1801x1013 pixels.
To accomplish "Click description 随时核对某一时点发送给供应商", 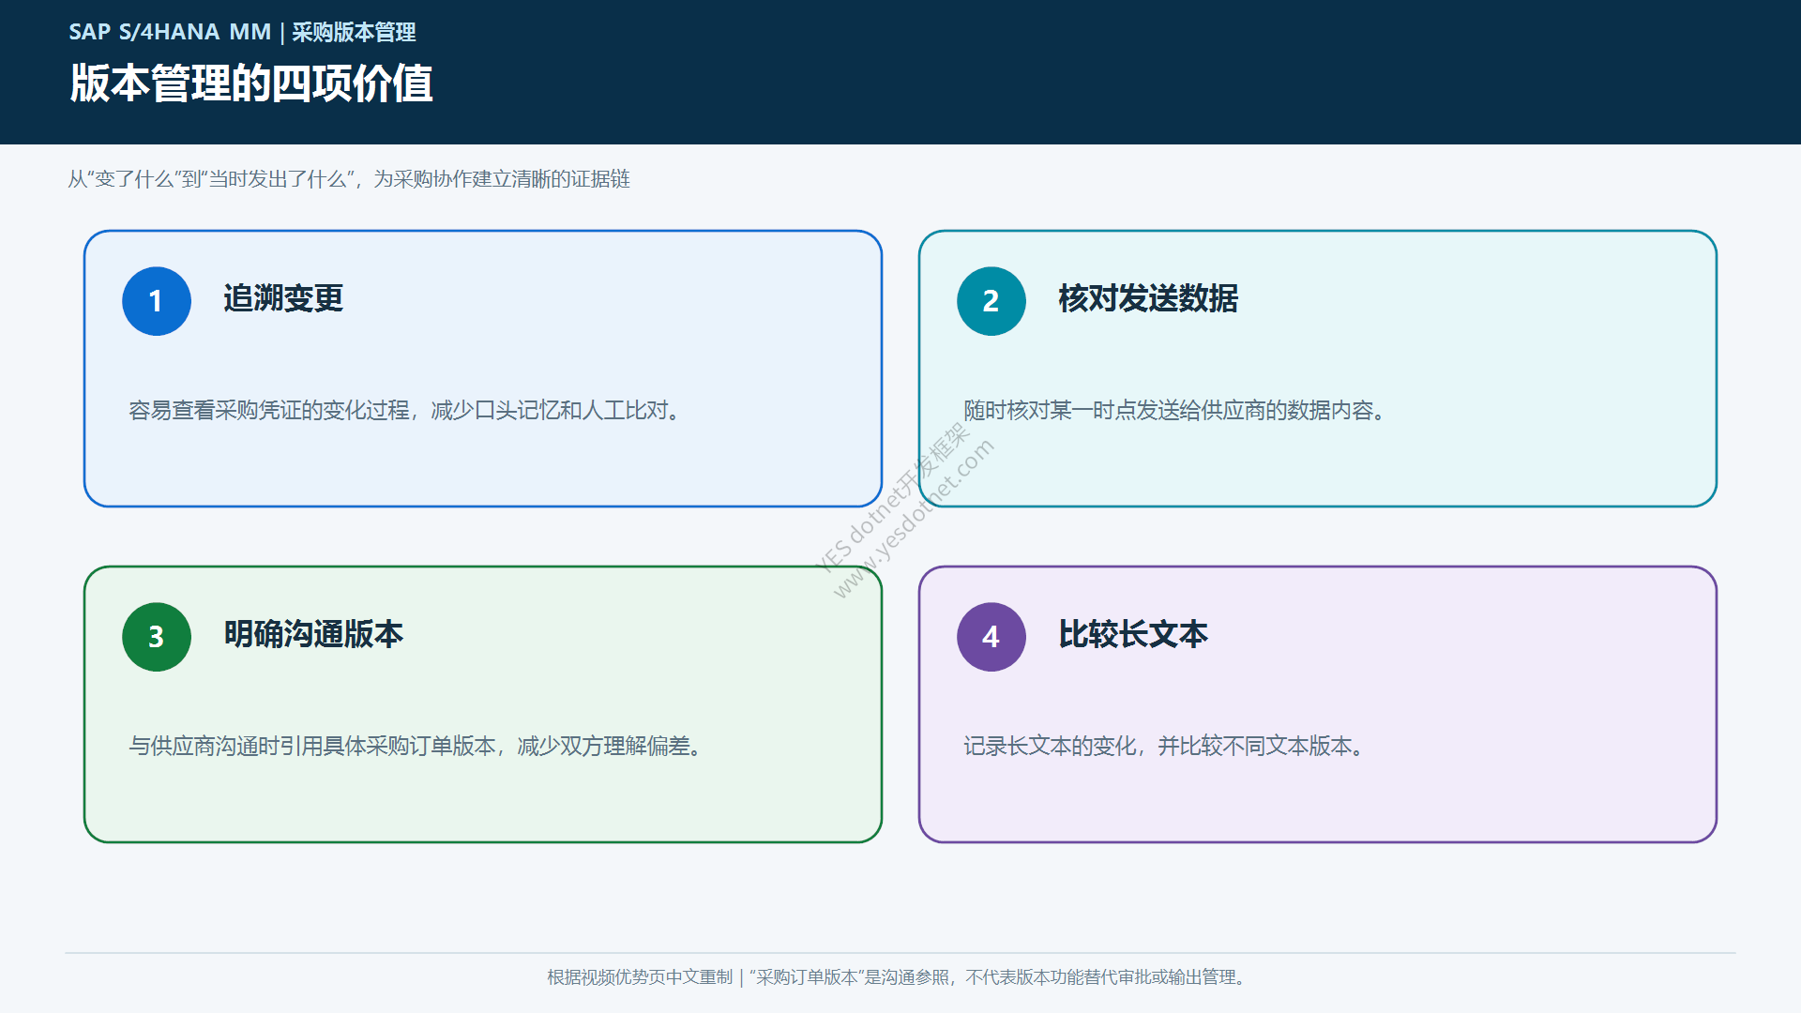I will click(x=1174, y=411).
